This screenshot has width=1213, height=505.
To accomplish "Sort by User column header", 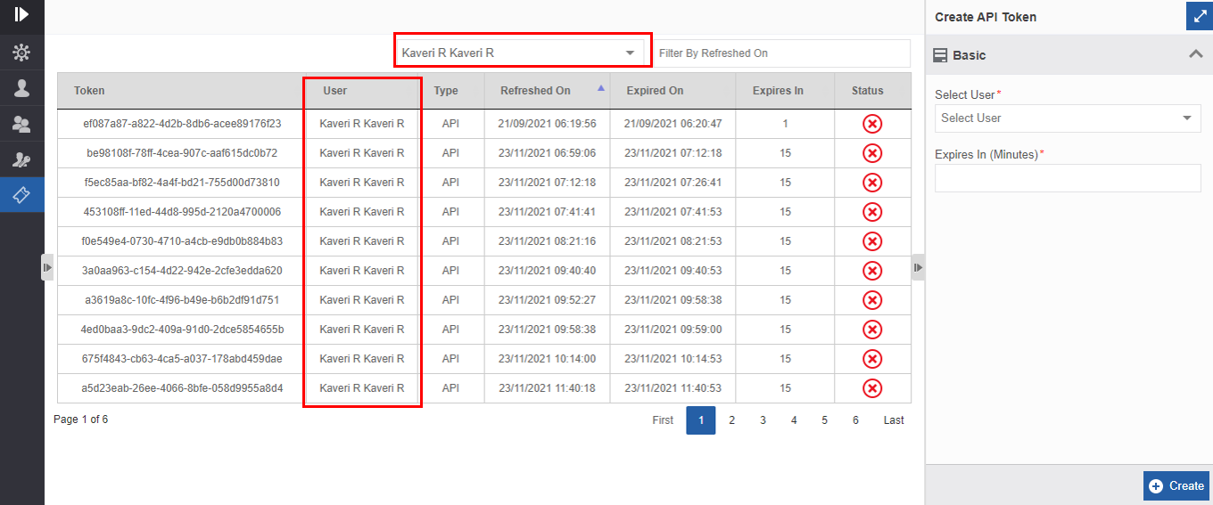I will tap(362, 91).
